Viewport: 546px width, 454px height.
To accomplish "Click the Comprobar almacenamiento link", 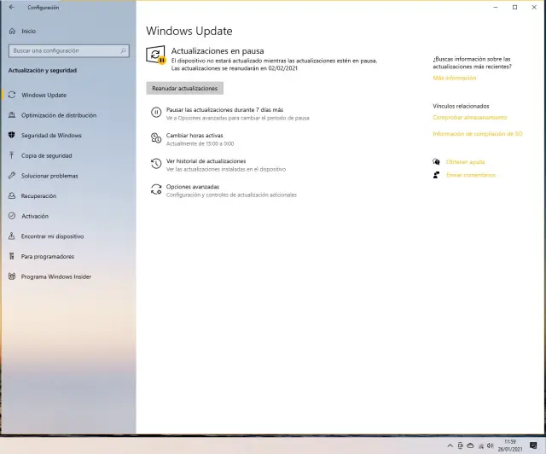I will (x=470, y=118).
